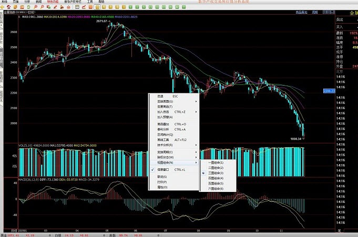Select the red pencil drawing tool icon
358x237 pixels.
pyautogui.click(x=55, y=7)
